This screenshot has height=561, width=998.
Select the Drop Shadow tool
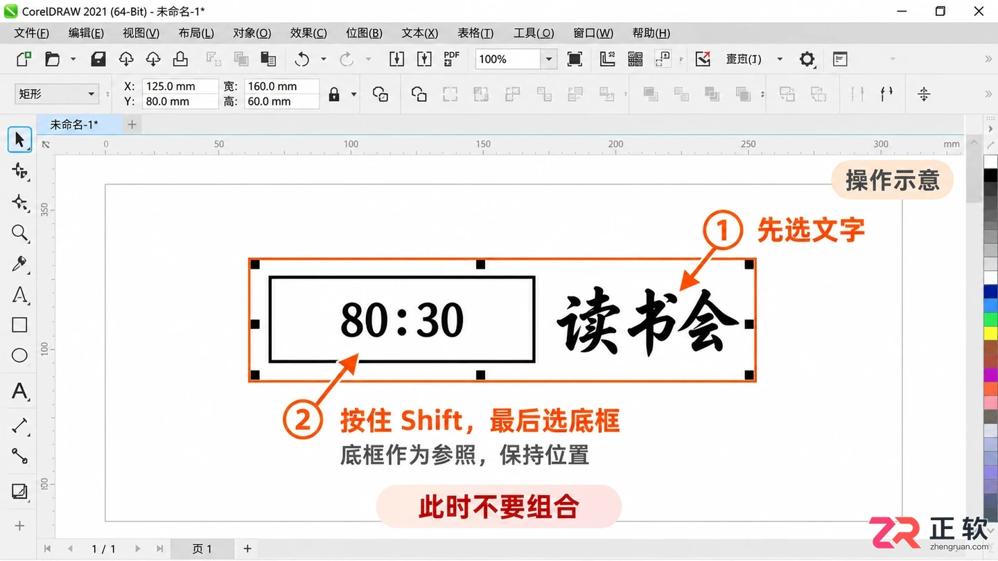click(19, 491)
